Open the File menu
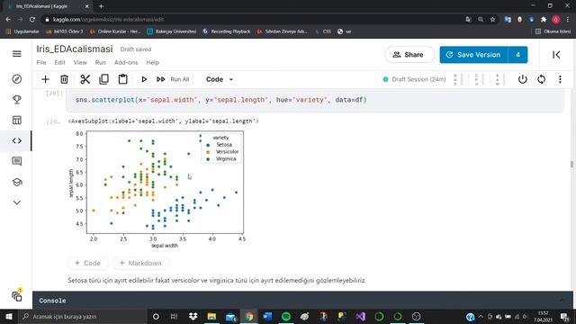 click(x=41, y=62)
